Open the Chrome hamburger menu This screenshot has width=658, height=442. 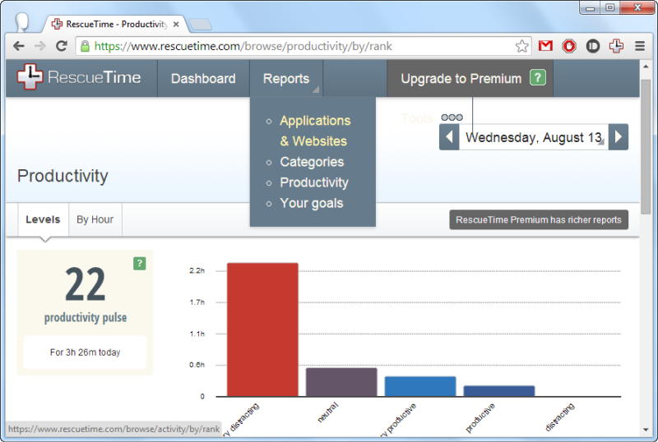pyautogui.click(x=640, y=46)
